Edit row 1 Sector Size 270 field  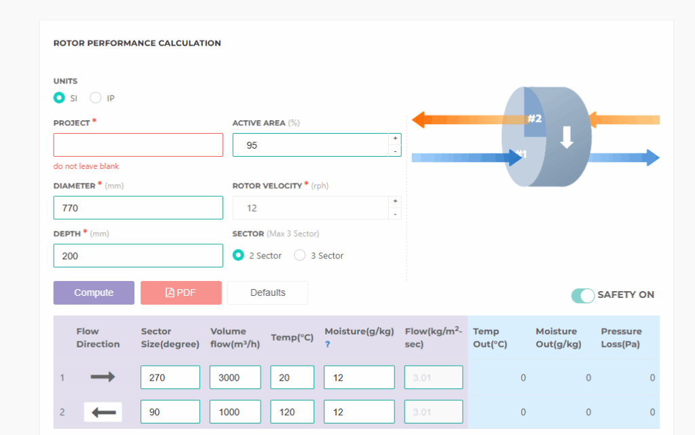click(x=170, y=377)
